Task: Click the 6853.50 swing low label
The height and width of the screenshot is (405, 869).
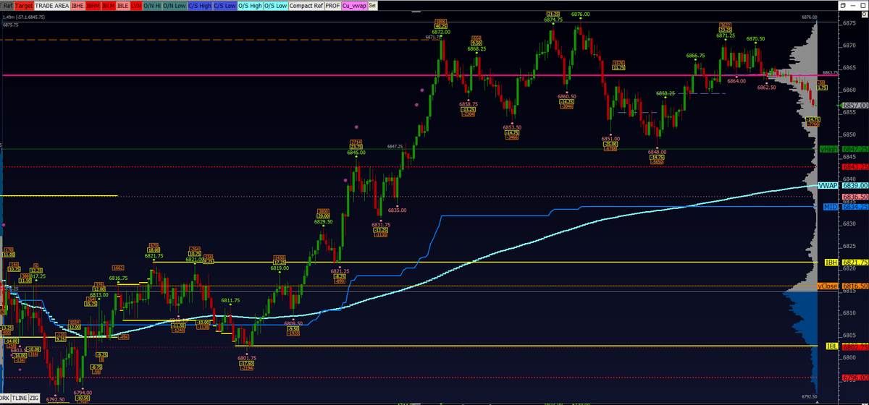Action: pos(512,127)
